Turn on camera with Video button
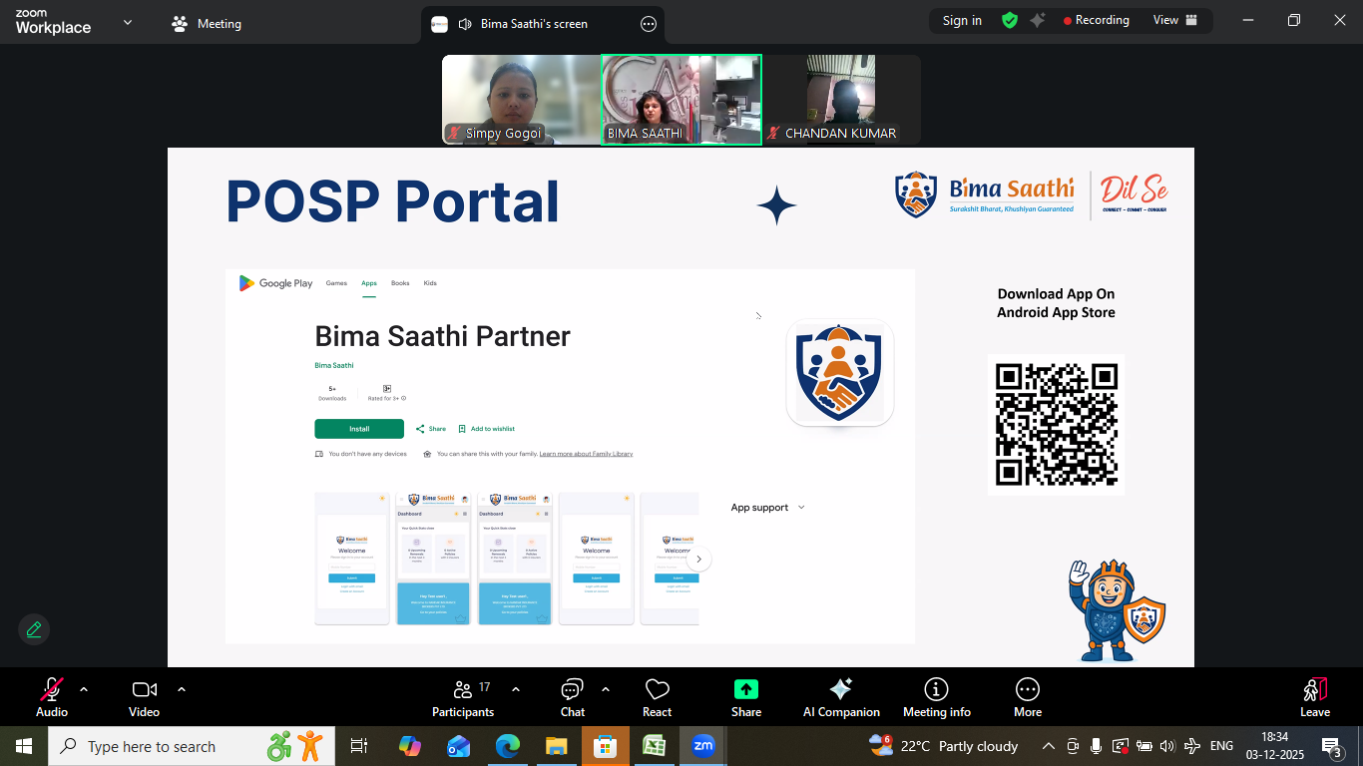 (144, 697)
